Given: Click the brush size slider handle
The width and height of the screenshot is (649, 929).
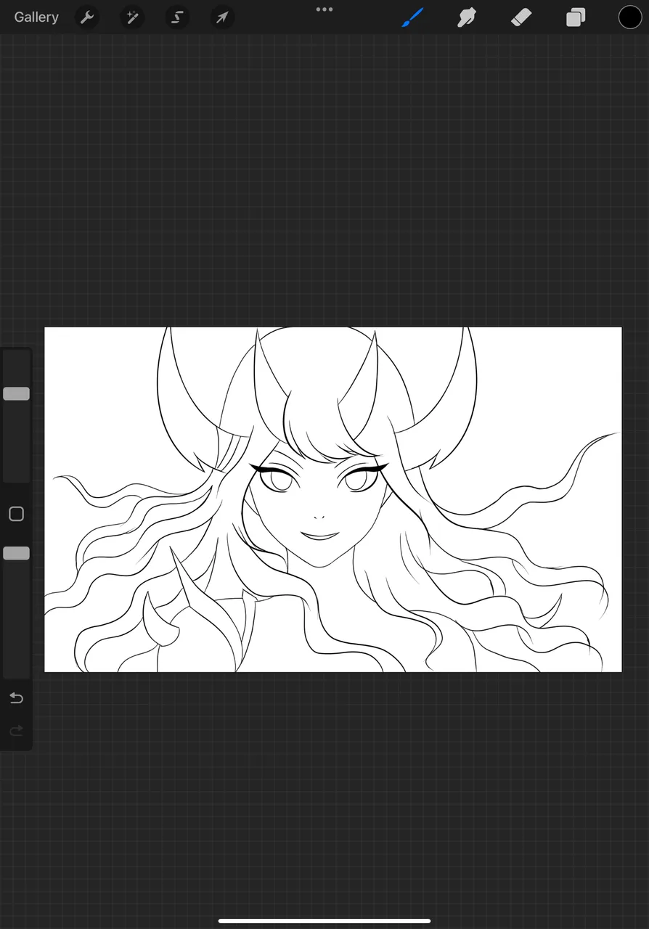Looking at the screenshot, I should (x=16, y=393).
